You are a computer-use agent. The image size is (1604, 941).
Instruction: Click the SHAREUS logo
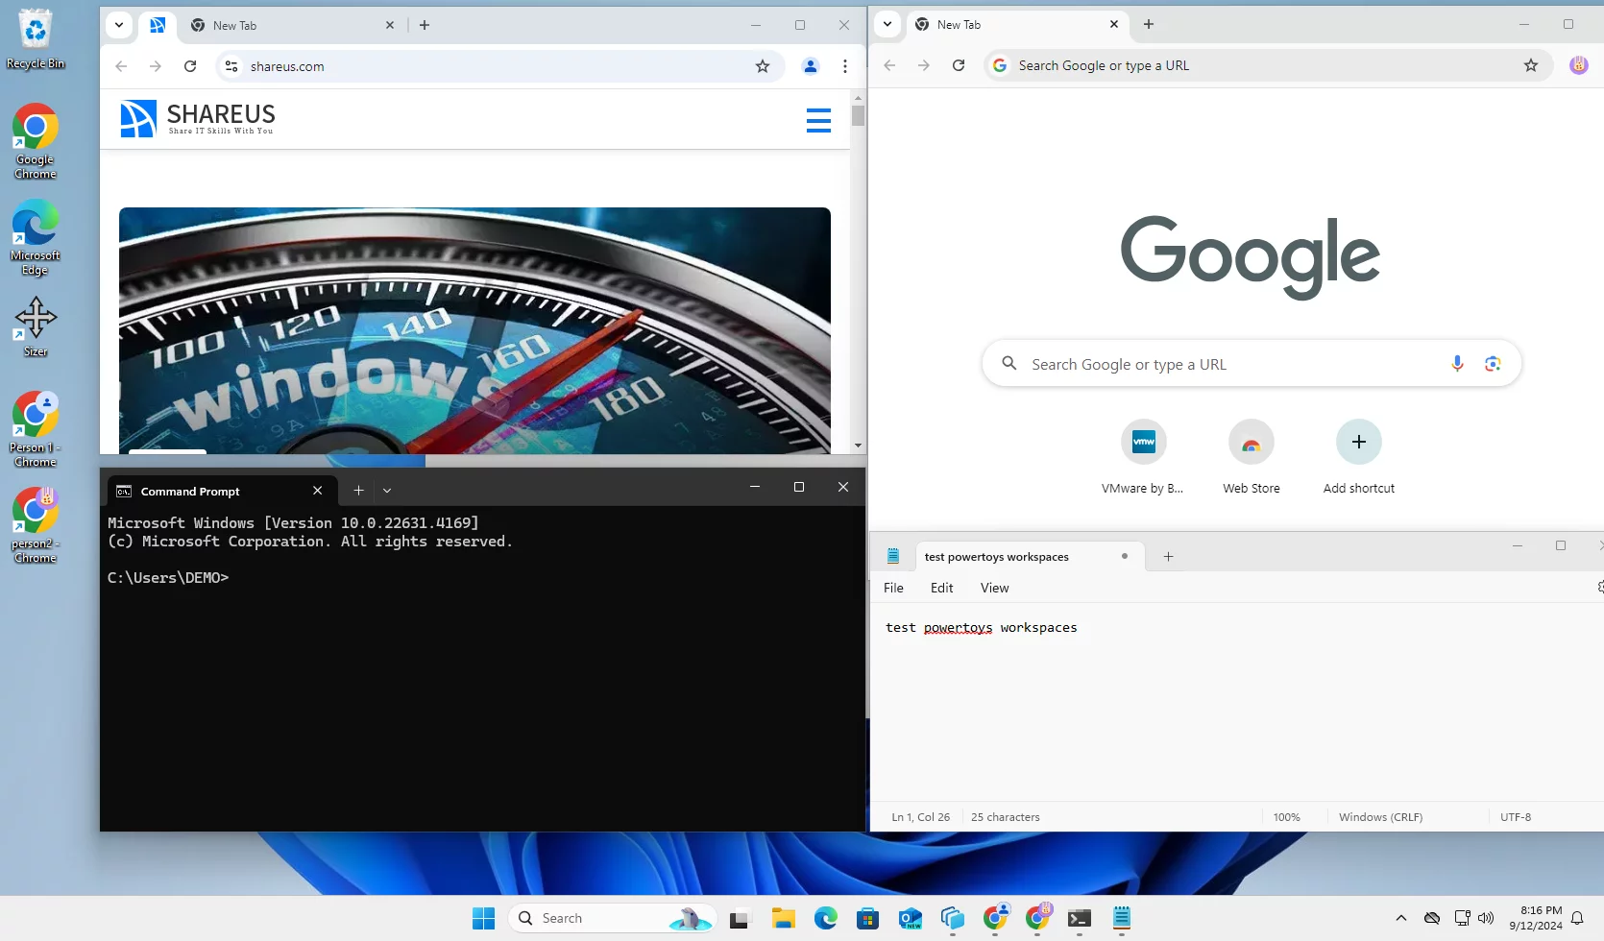[x=197, y=119]
